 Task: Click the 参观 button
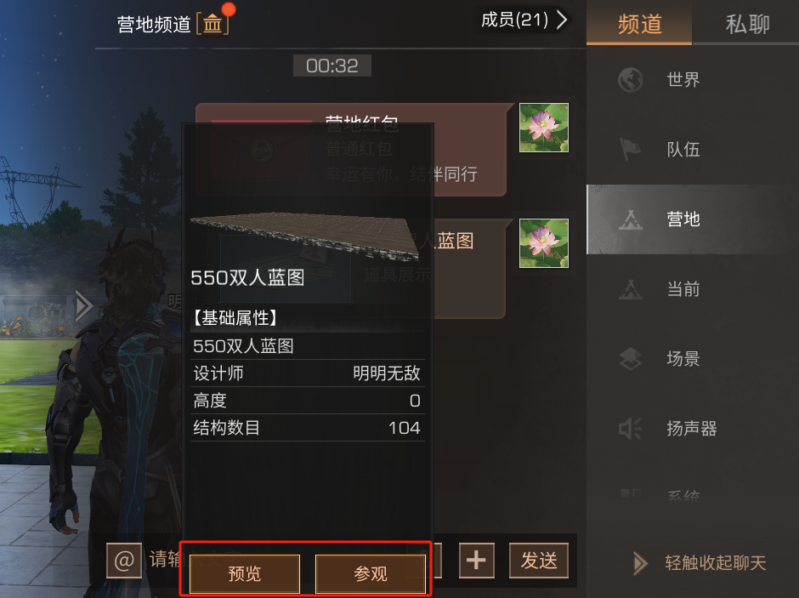pyautogui.click(x=371, y=573)
